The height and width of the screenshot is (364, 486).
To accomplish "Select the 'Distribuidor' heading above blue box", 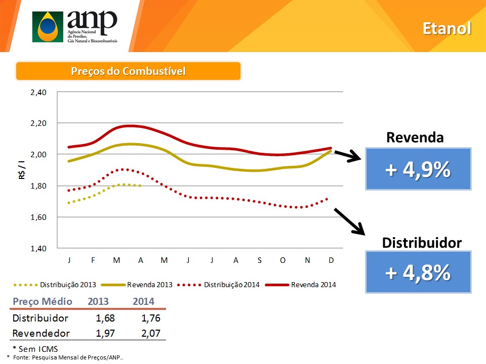I will 422,243.
